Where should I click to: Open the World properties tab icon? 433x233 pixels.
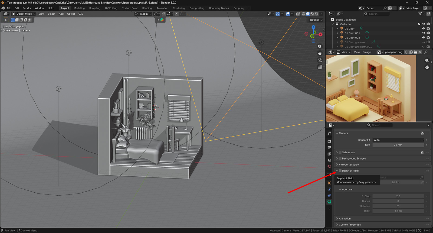(329, 167)
